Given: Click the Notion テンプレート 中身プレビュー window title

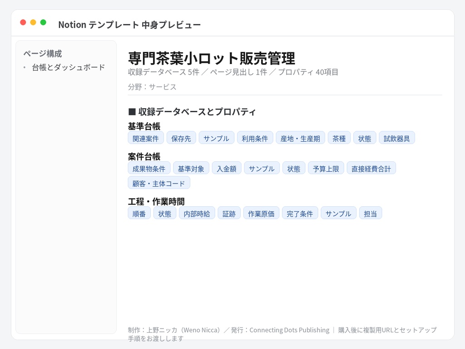Looking at the screenshot, I should [129, 25].
